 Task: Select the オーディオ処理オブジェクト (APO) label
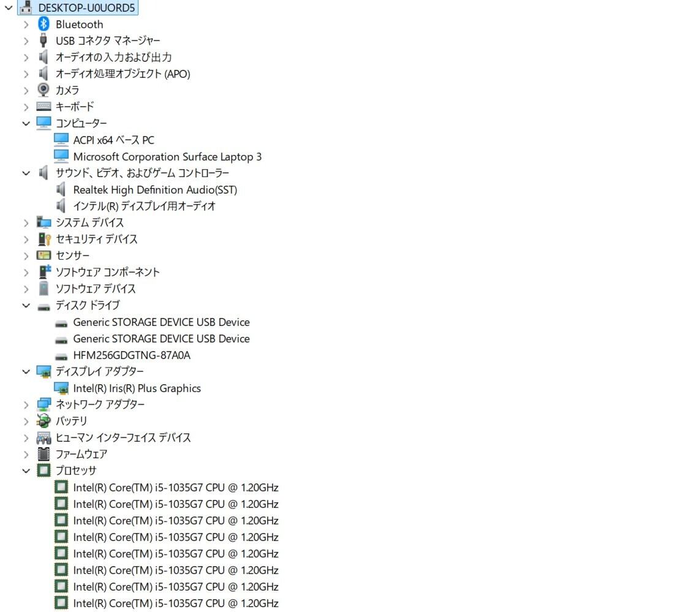coord(123,74)
